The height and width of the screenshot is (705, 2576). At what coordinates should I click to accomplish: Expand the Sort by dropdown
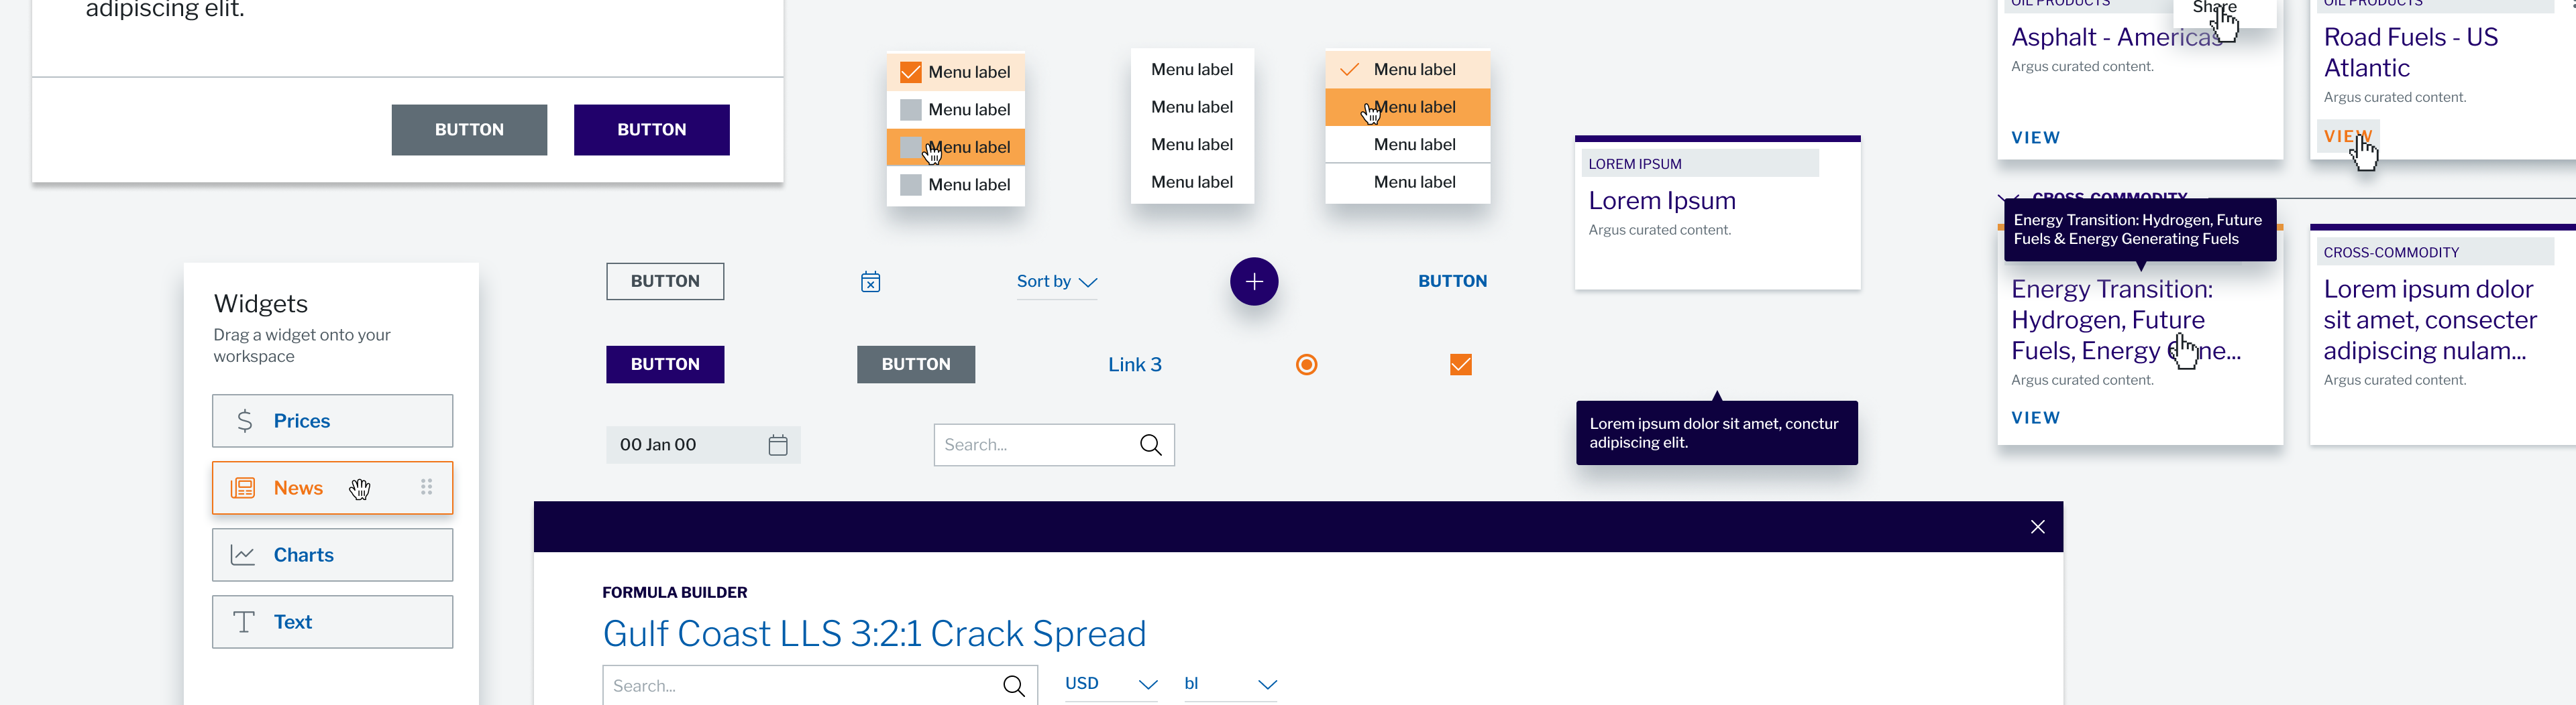coord(1056,283)
